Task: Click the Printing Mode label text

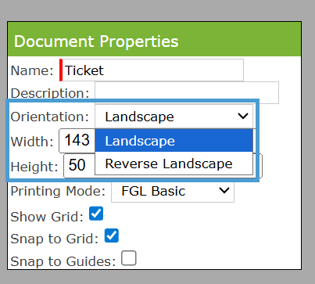Action: [x=58, y=191]
